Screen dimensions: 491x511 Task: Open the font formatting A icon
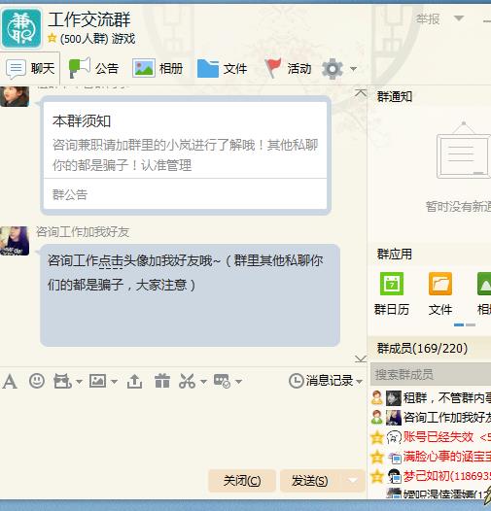tap(10, 381)
